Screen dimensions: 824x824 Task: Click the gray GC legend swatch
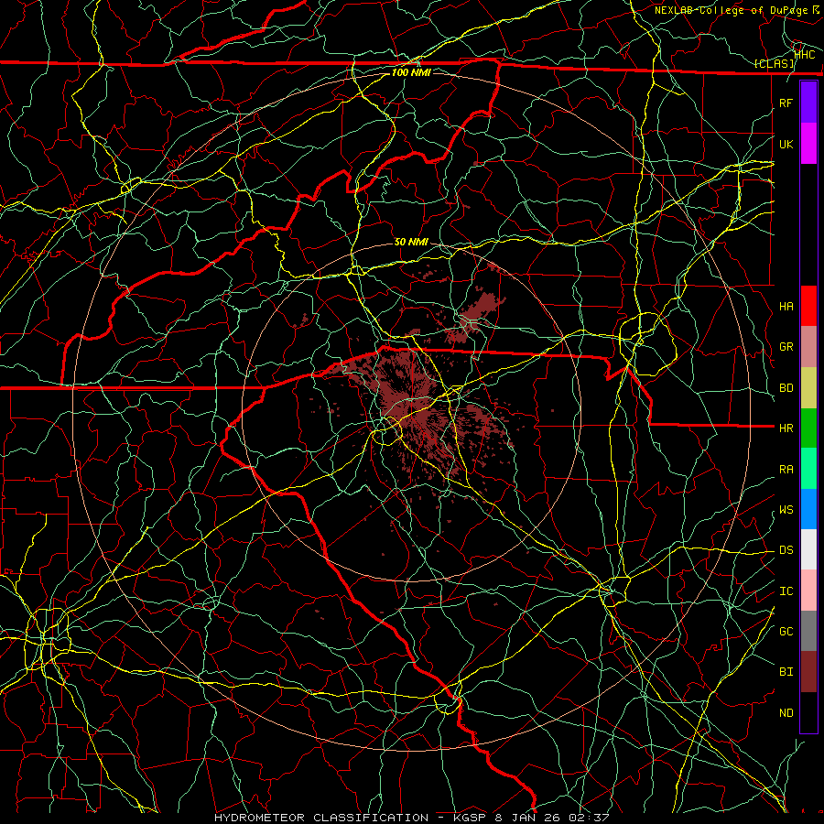point(808,631)
